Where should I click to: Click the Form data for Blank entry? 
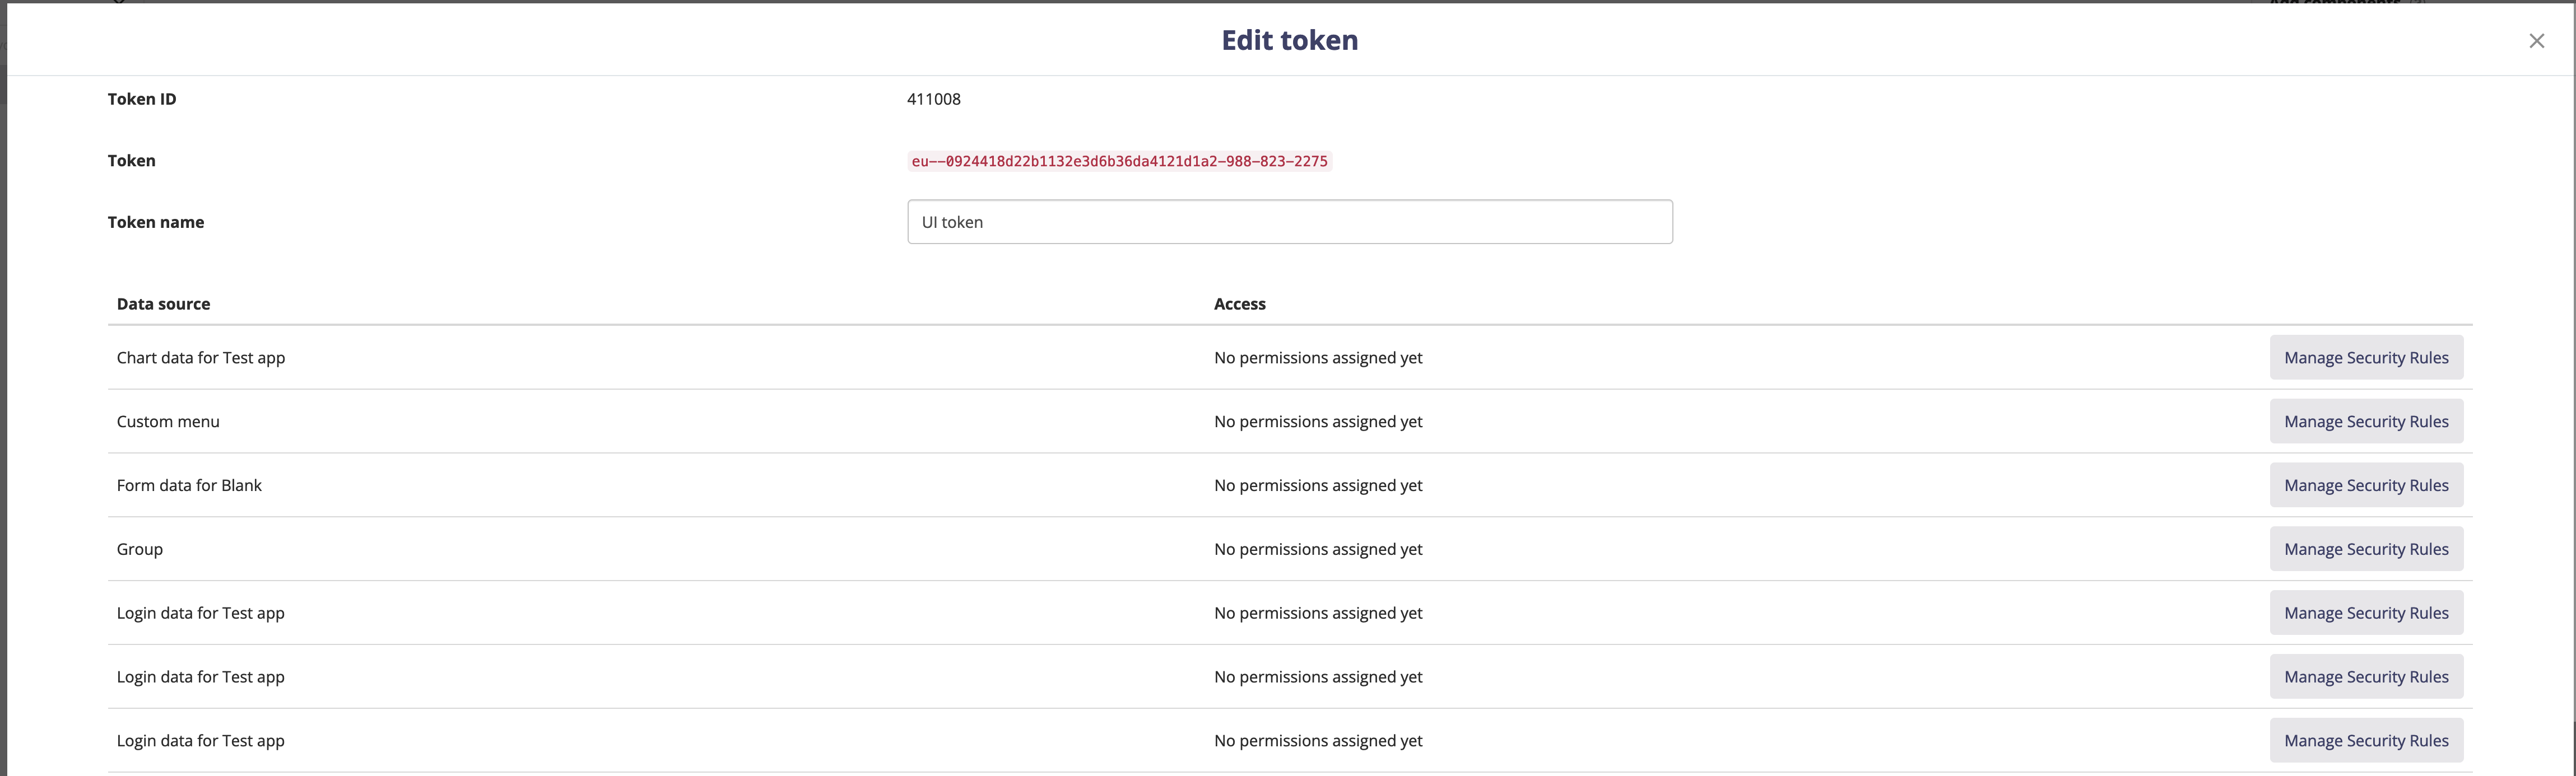pos(189,486)
